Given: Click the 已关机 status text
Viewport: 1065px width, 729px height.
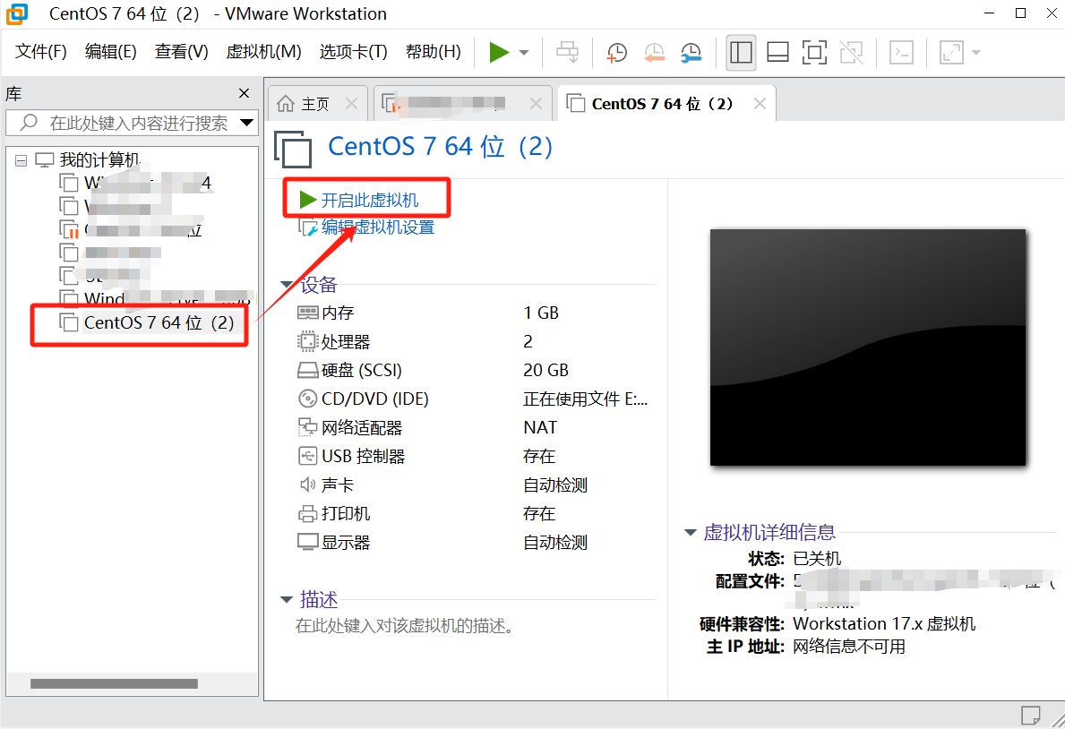Looking at the screenshot, I should (x=817, y=559).
